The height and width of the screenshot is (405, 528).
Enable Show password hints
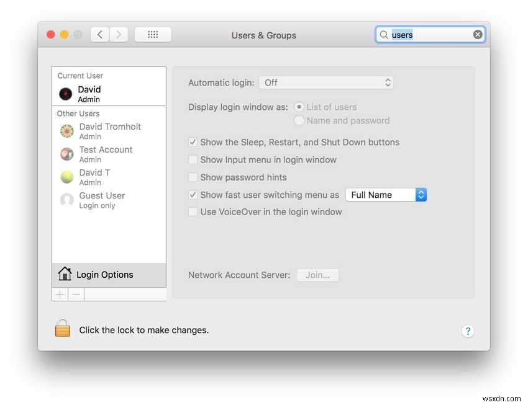pyautogui.click(x=193, y=177)
